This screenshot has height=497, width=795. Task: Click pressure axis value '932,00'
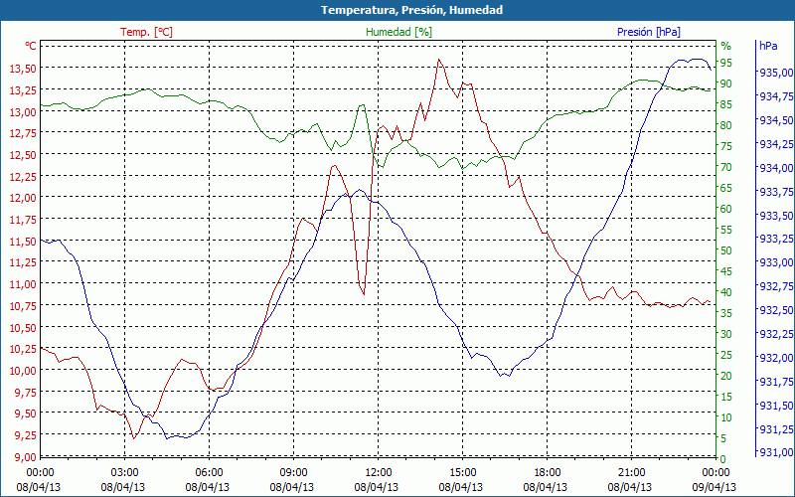[776, 358]
